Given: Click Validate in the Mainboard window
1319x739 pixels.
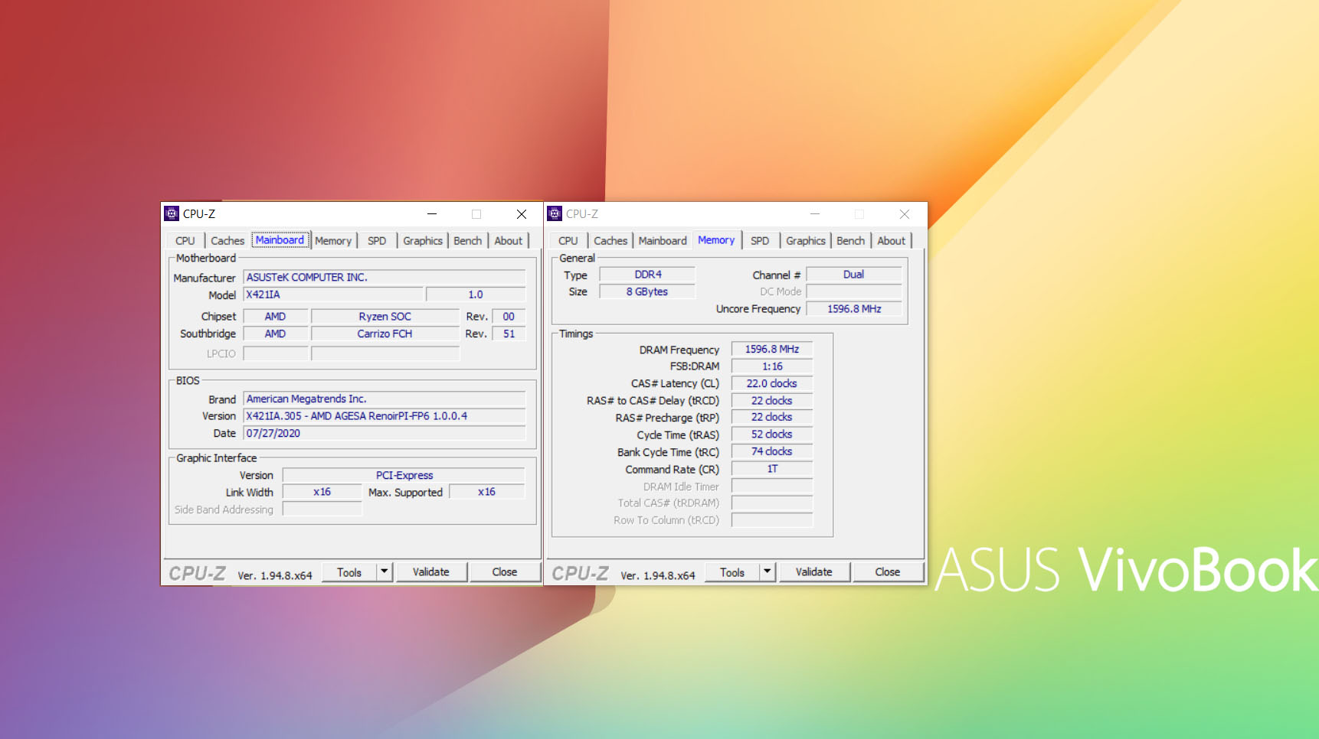Looking at the screenshot, I should 431,572.
